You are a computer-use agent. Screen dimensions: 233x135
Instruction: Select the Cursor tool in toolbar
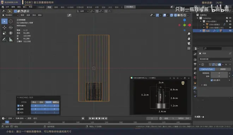click(x=11, y=21)
